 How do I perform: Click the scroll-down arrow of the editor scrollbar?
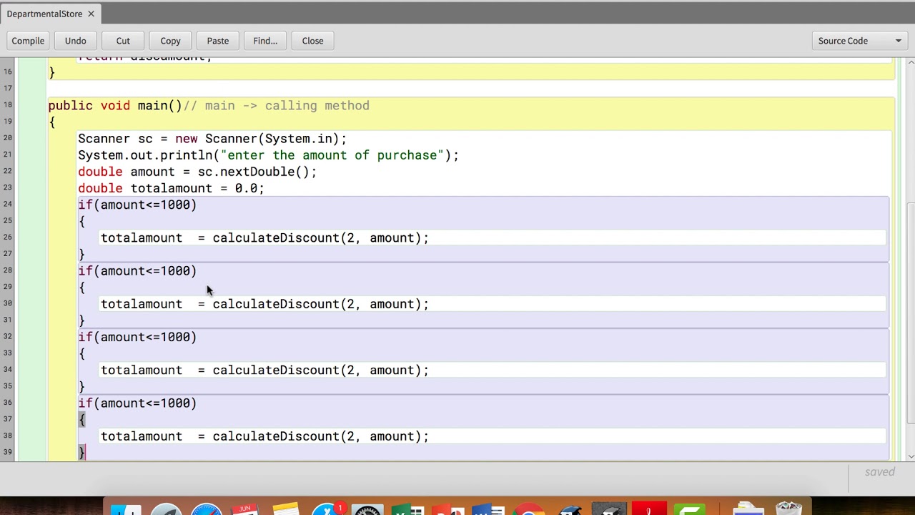point(910,456)
